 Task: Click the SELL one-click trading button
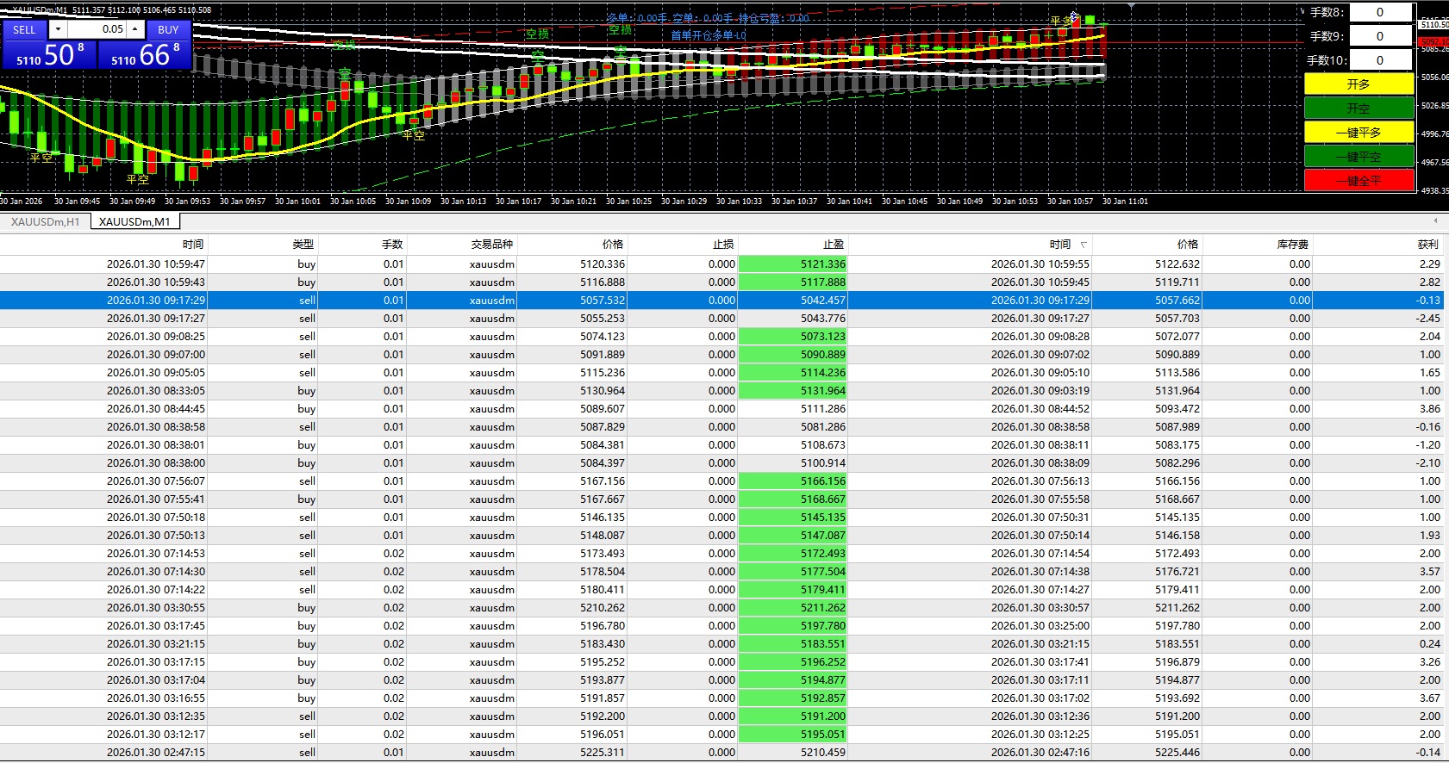[x=24, y=29]
